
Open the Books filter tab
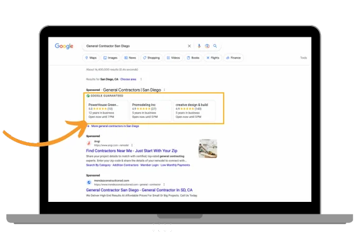[193, 58]
